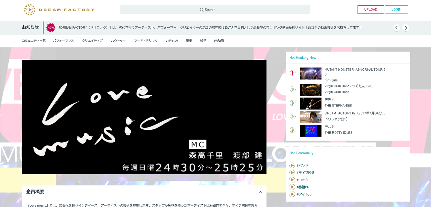Click the Love music banner image

point(144,117)
